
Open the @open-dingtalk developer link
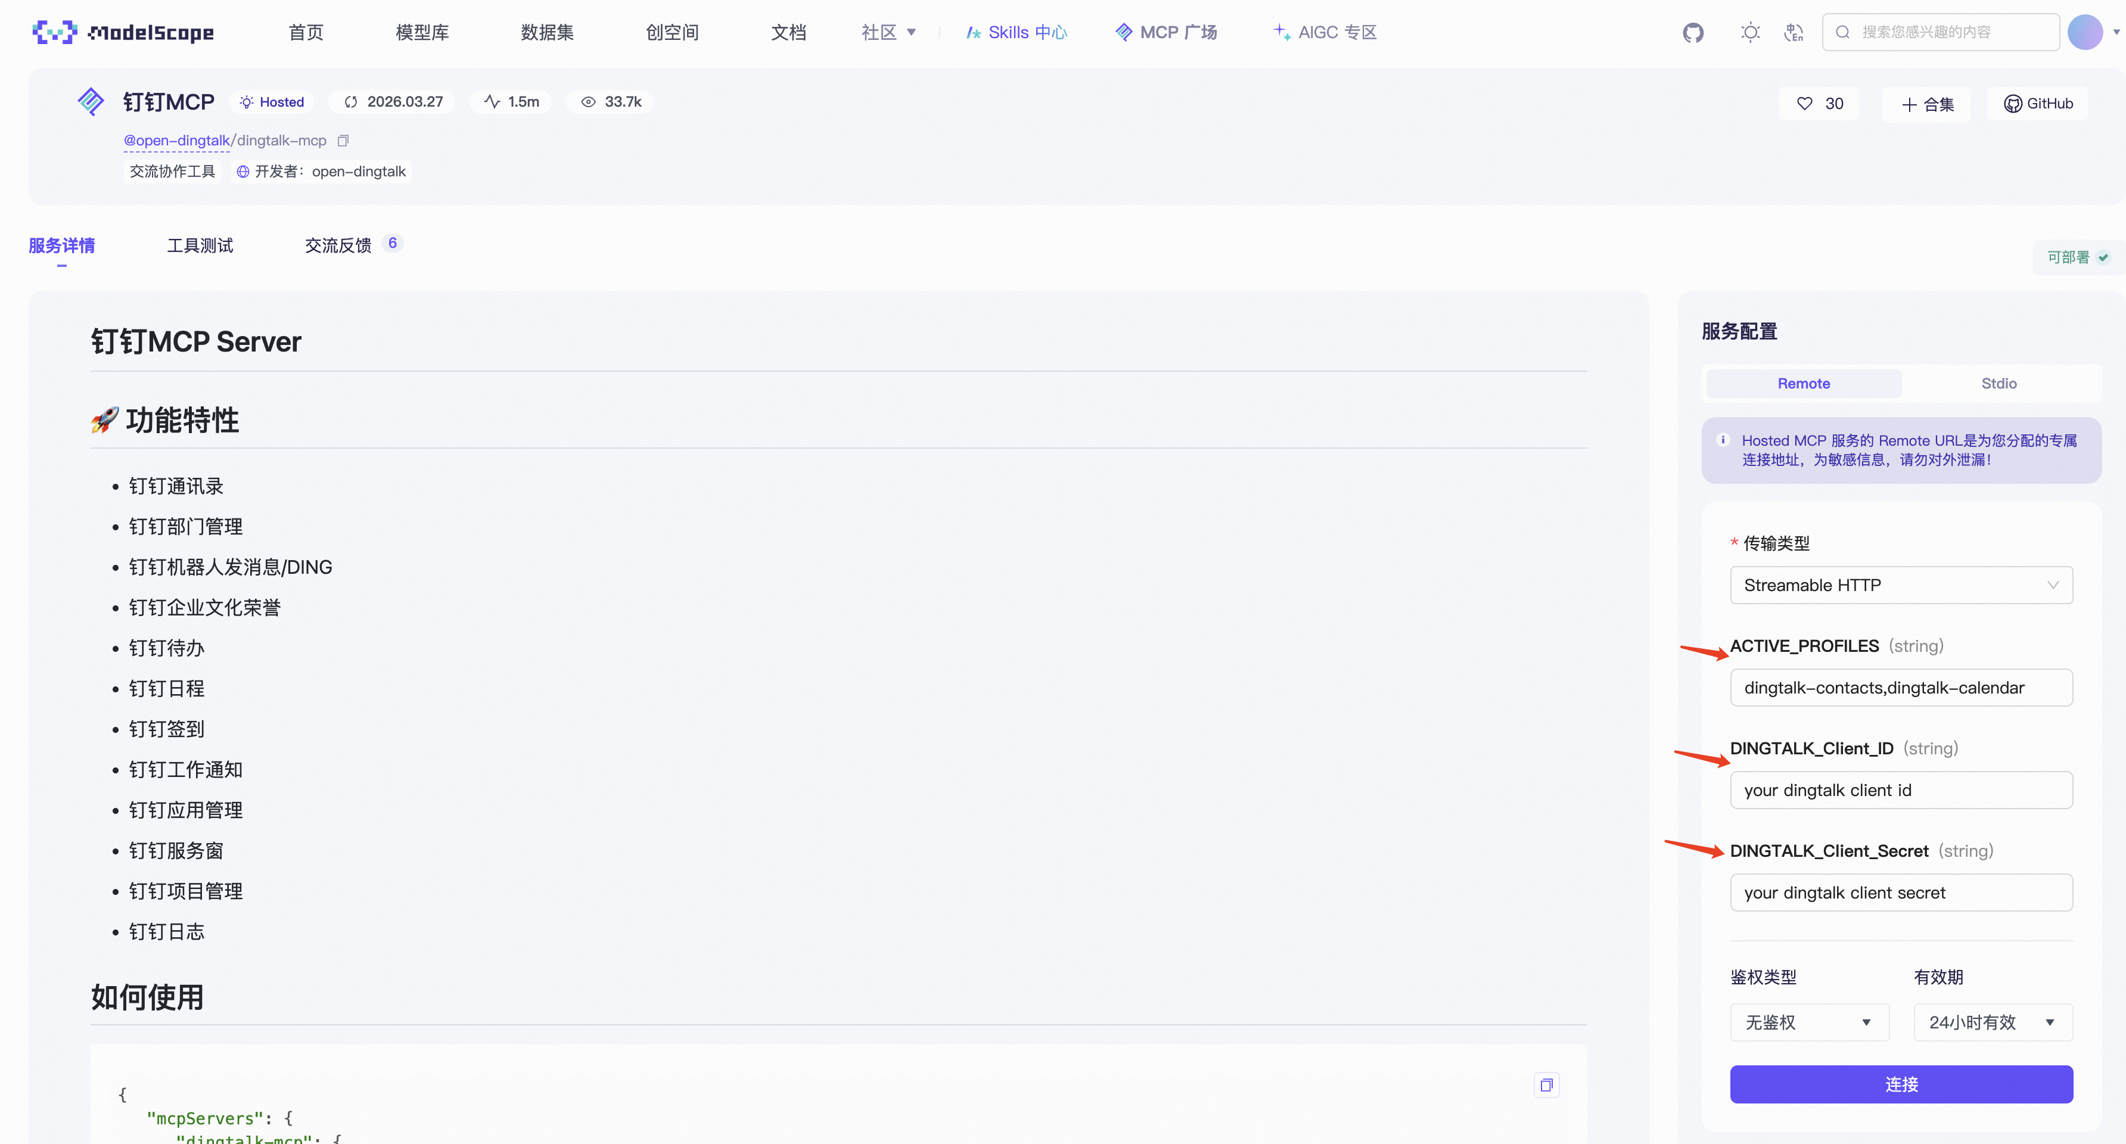pyautogui.click(x=176, y=140)
